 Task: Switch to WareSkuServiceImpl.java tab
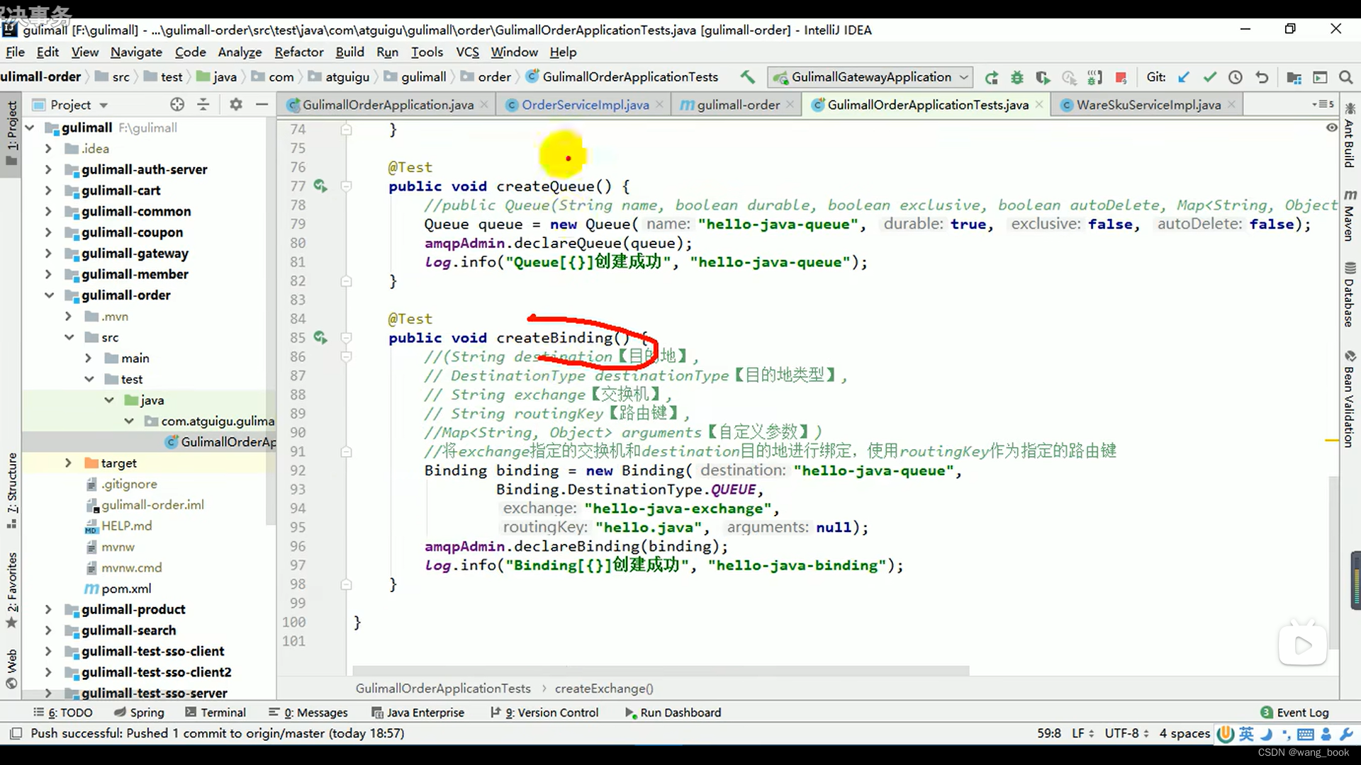1148,105
